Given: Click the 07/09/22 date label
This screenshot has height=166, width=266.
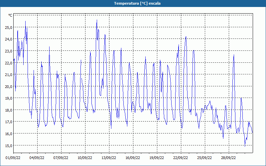Looking at the screenshot, I should tap(61, 158).
